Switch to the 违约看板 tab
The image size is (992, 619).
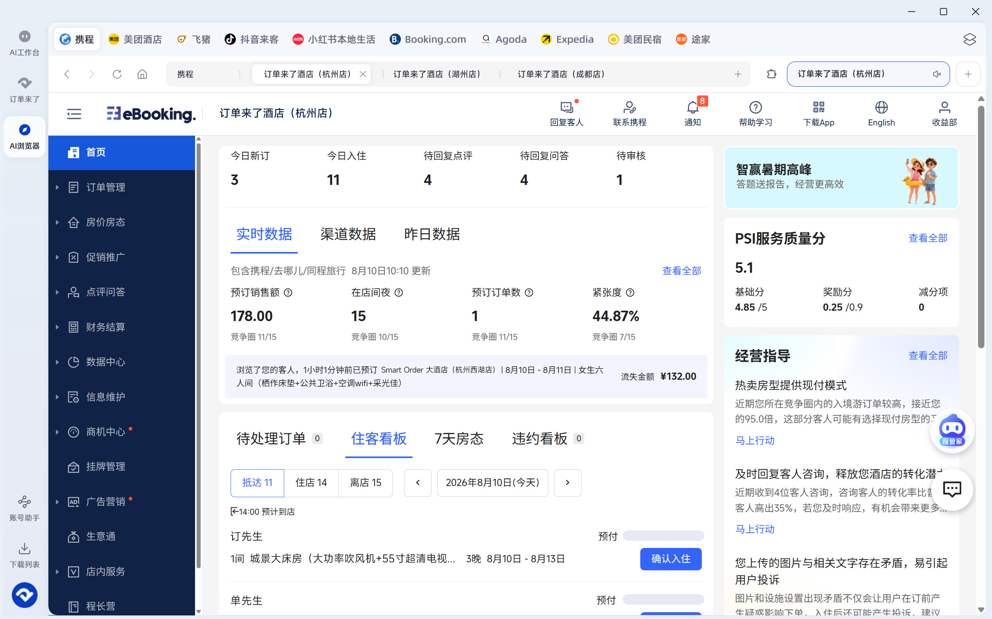click(x=548, y=438)
